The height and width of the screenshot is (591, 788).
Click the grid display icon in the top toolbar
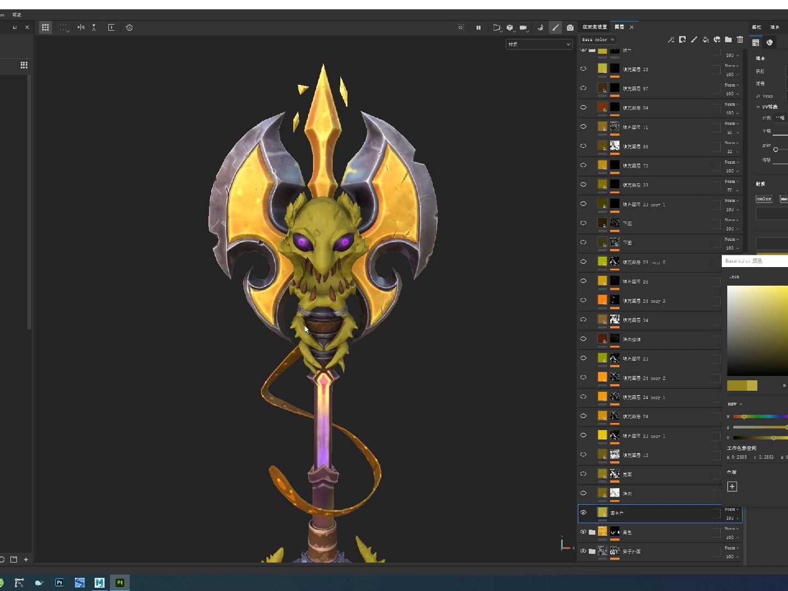(45, 27)
